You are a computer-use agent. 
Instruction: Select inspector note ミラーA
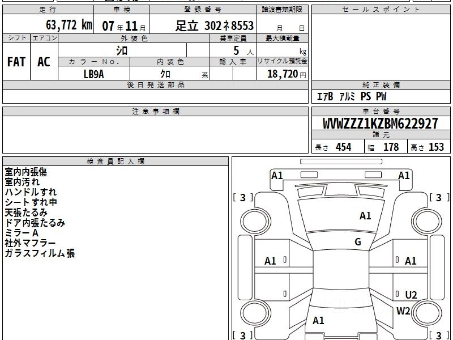coord(22,233)
